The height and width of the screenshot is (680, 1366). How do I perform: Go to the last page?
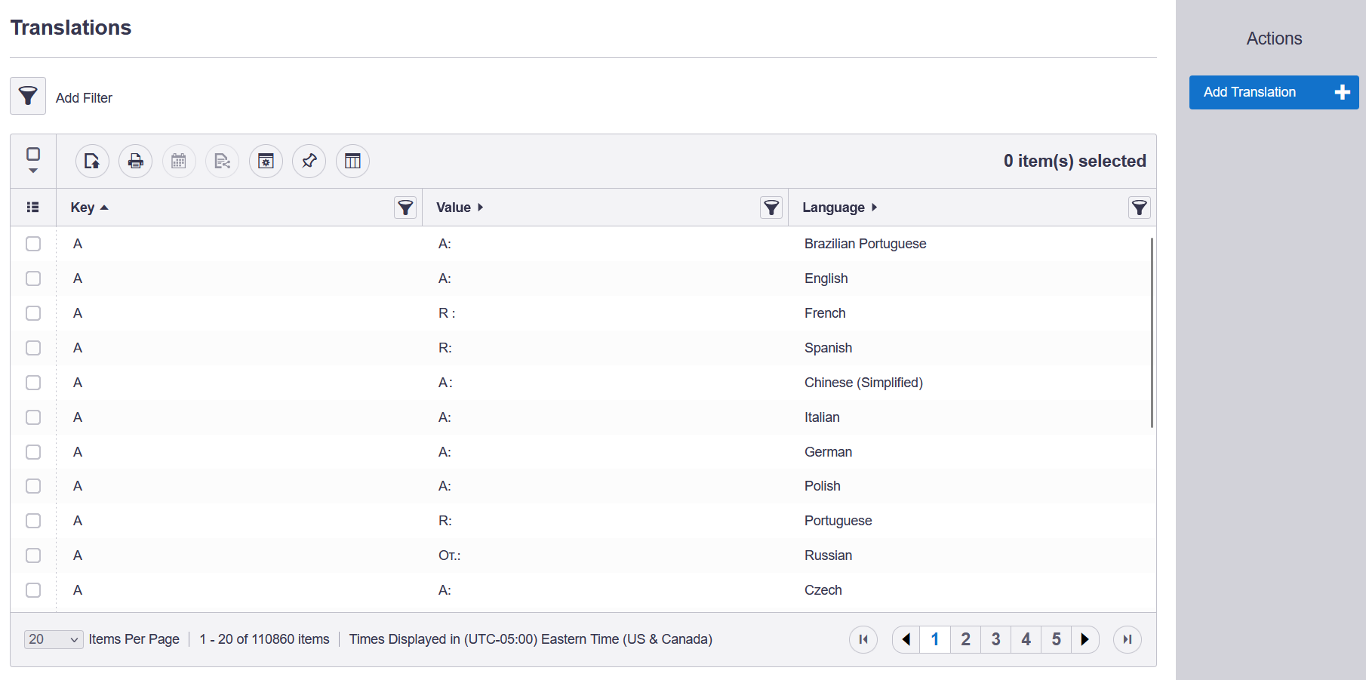tap(1128, 639)
